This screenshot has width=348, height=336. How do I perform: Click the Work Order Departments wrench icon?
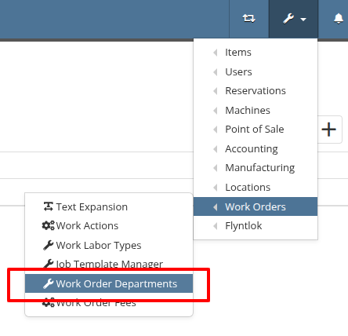49,283
